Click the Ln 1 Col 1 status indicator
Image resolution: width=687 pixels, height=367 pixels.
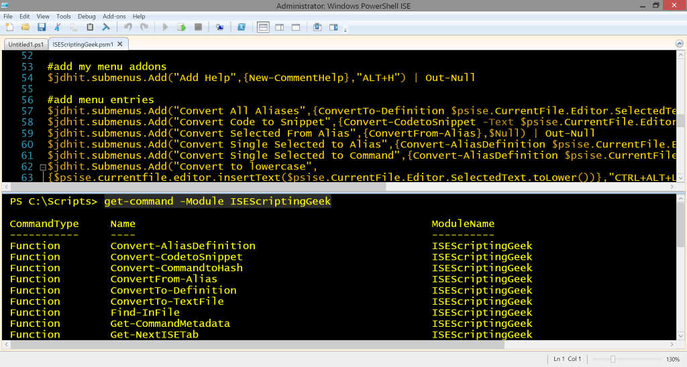(x=567, y=359)
